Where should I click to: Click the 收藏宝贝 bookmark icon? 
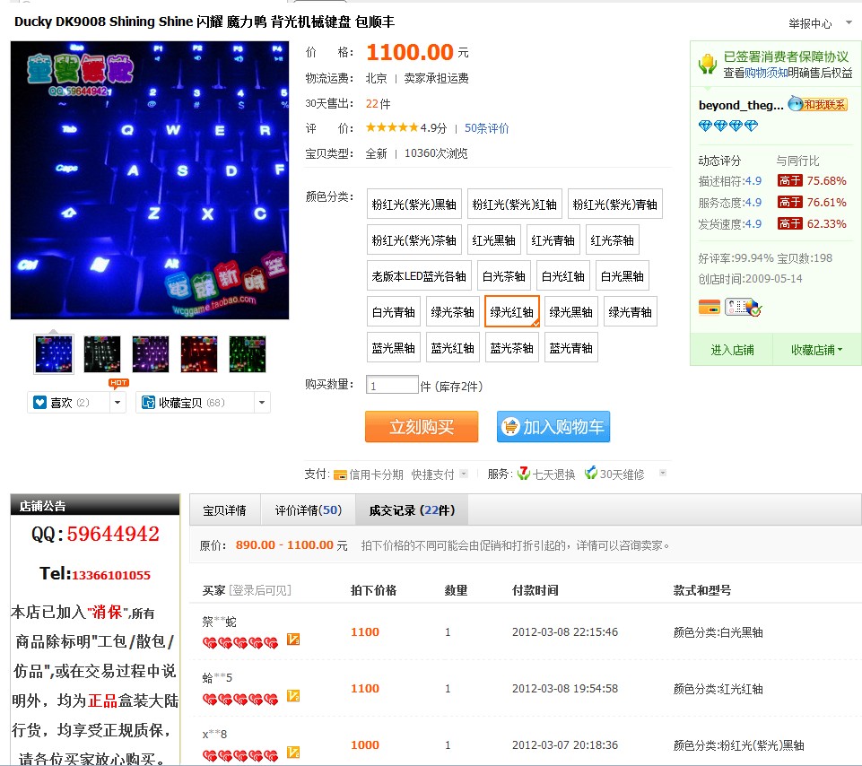[x=148, y=403]
